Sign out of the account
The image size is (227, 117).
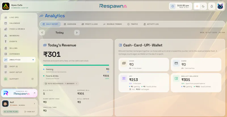pyautogui.click(x=30, y=112)
